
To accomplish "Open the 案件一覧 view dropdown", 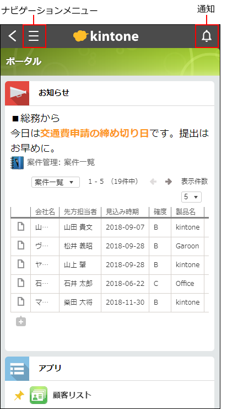I will coord(56,182).
